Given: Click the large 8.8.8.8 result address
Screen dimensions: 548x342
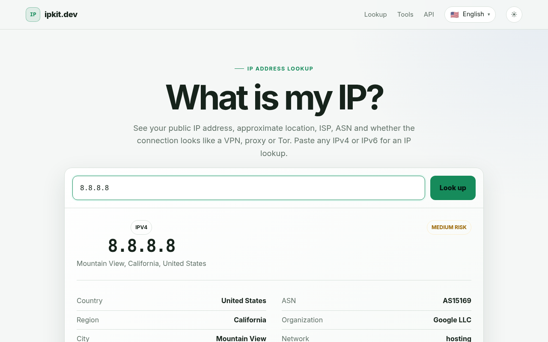Looking at the screenshot, I should point(142,246).
